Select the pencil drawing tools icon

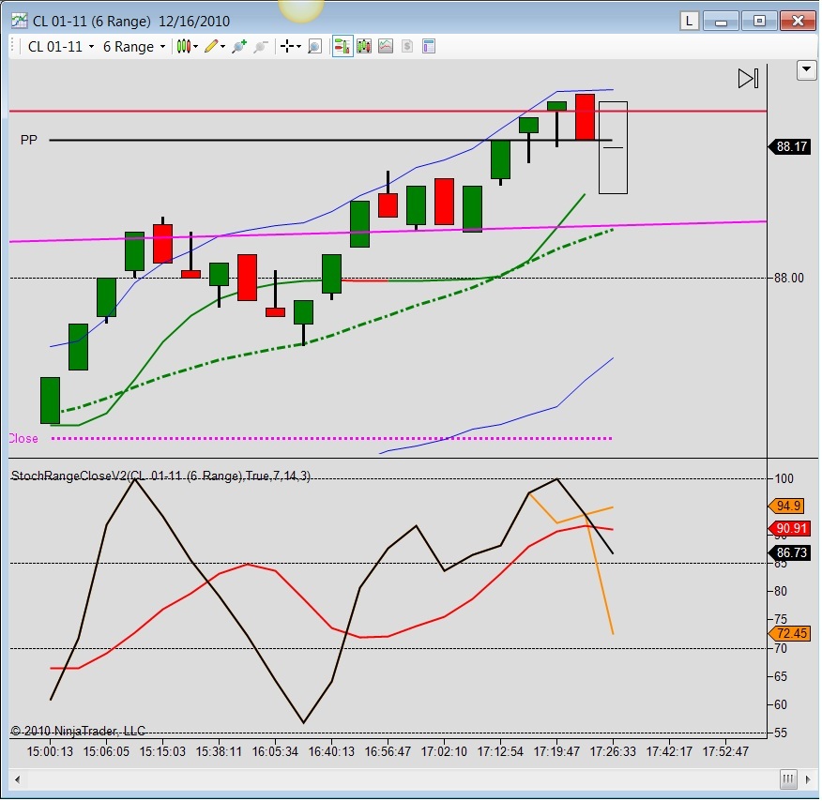point(211,47)
